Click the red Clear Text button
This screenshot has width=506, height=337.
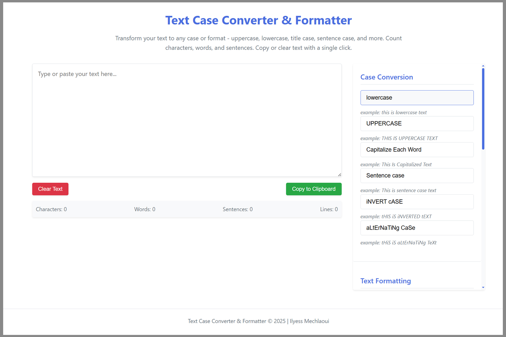[x=50, y=189]
